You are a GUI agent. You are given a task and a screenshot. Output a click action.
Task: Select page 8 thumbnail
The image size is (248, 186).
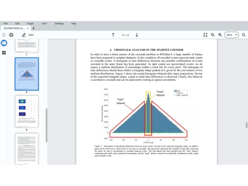click(x=27, y=74)
